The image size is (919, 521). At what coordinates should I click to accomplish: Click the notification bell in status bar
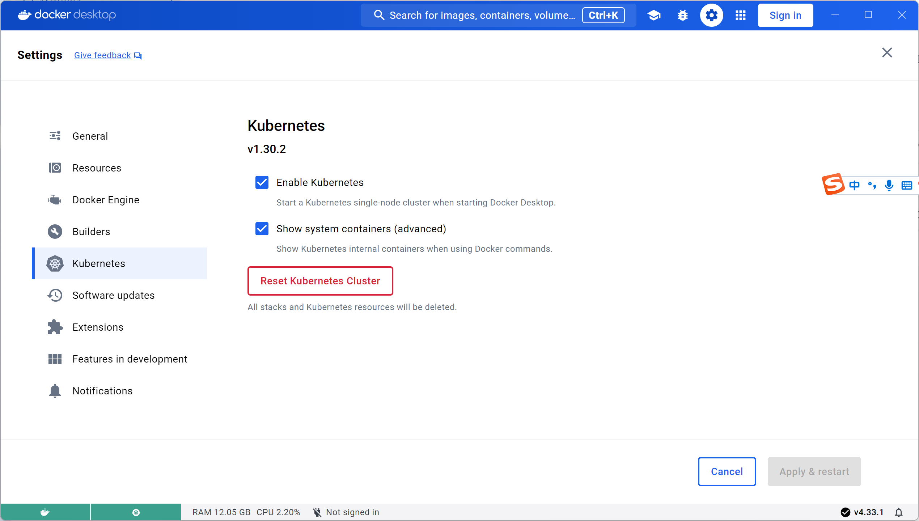pyautogui.click(x=899, y=512)
